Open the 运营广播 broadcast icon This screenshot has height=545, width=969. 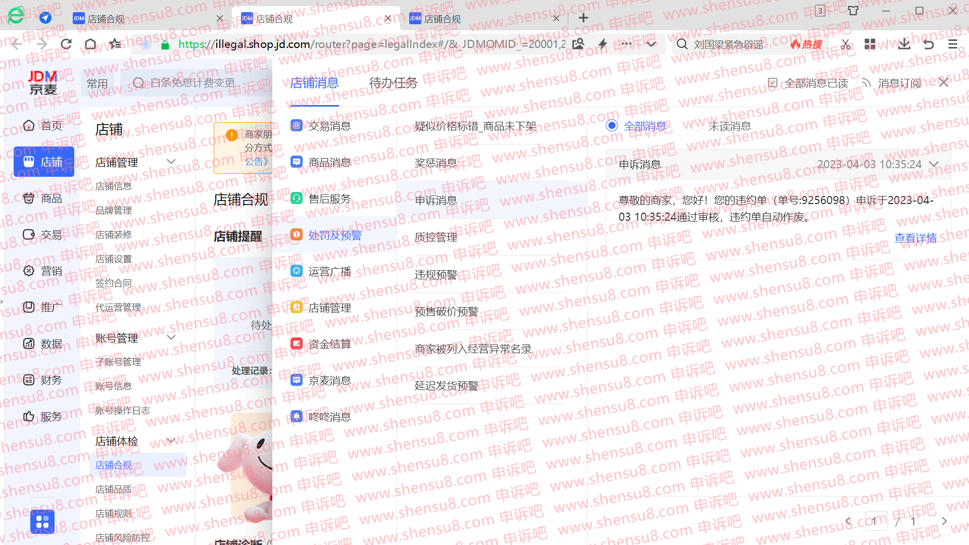click(x=297, y=271)
